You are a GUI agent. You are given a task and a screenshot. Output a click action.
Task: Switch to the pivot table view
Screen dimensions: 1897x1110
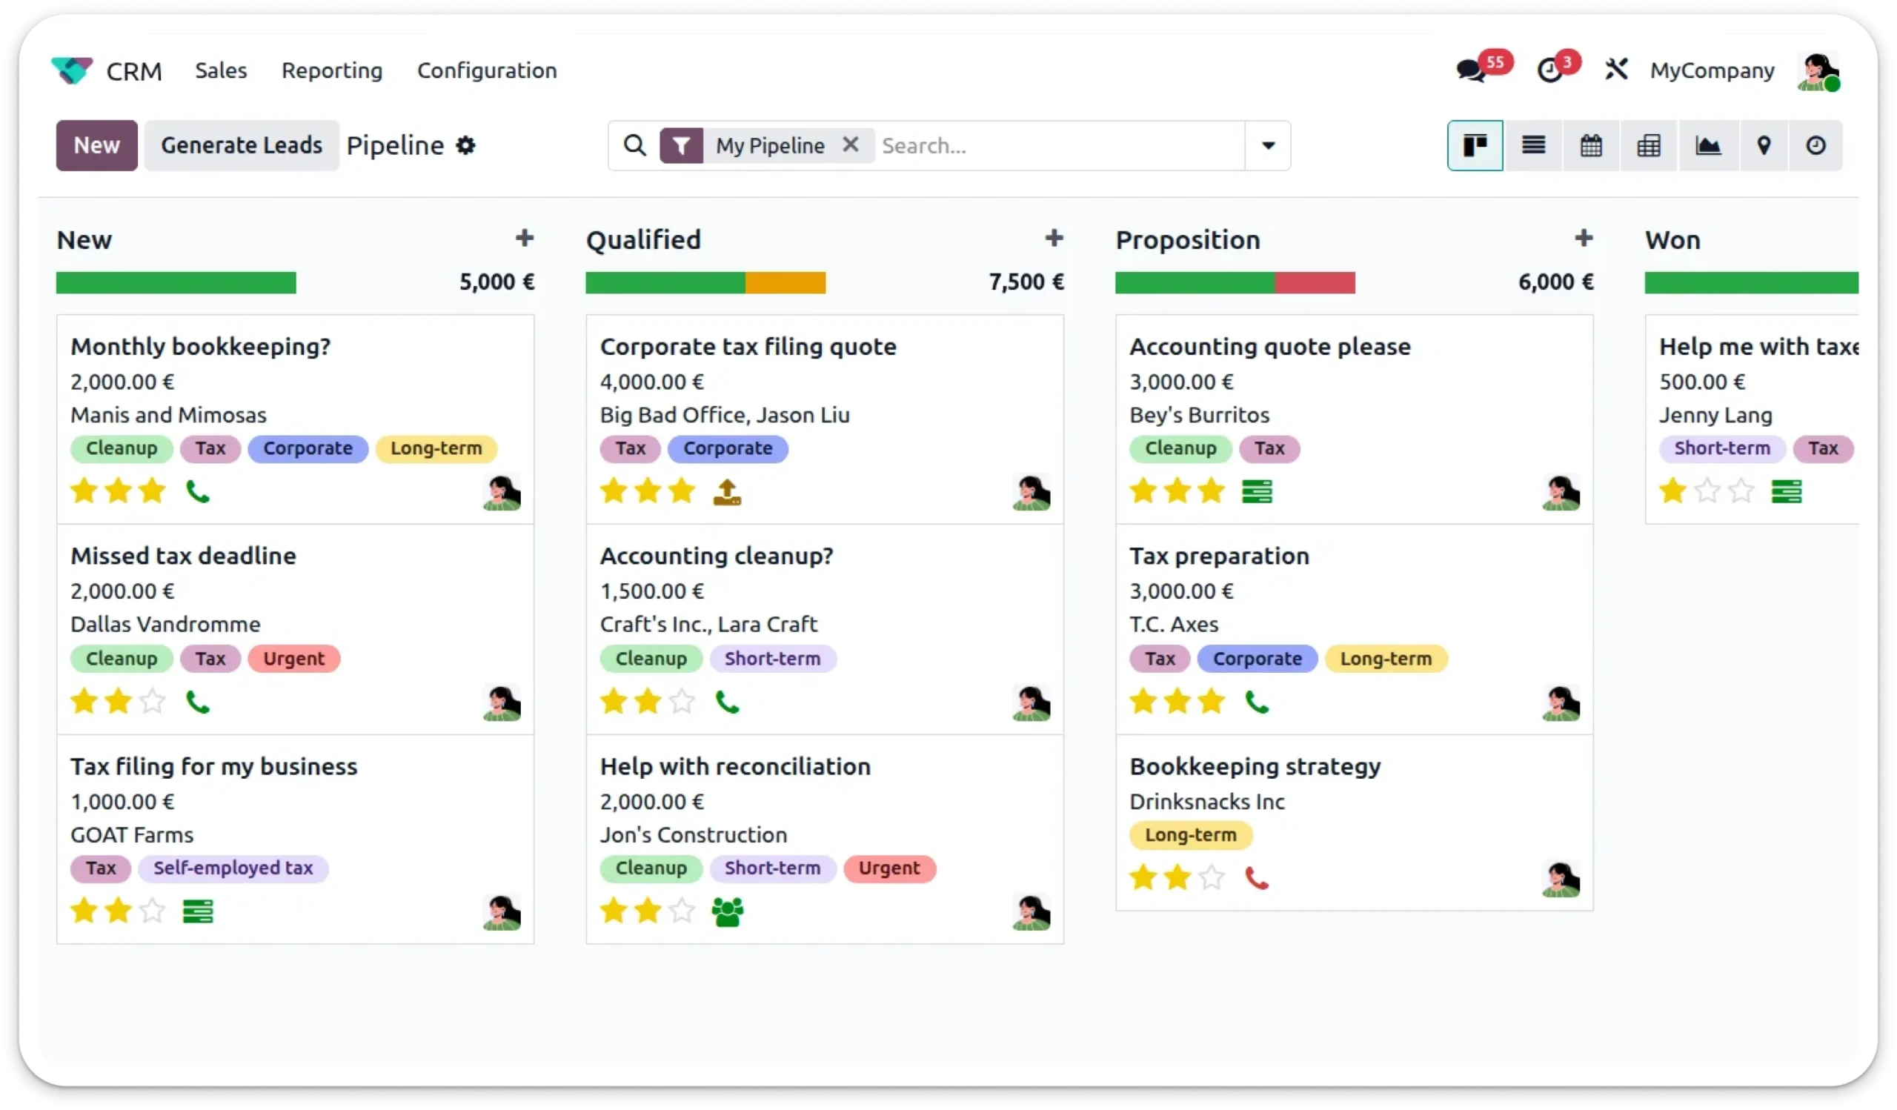tap(1649, 145)
